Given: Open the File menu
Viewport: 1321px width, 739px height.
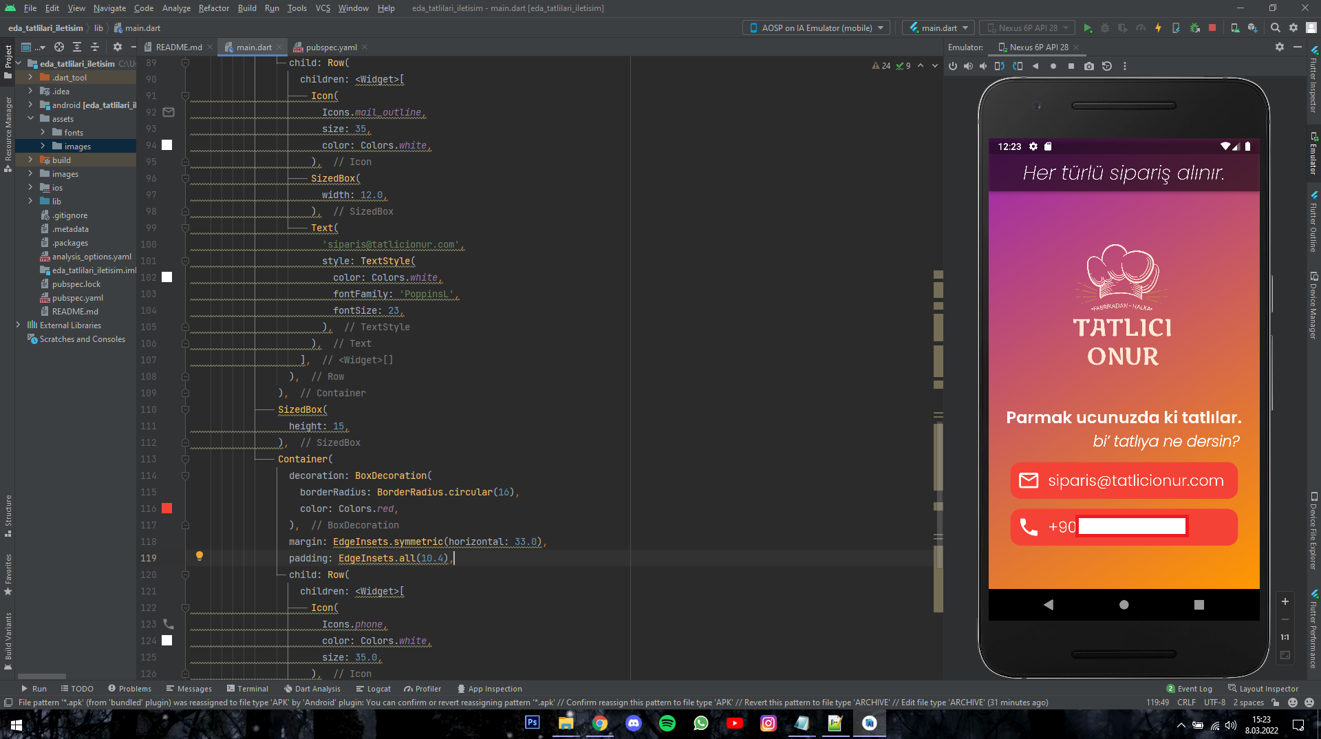Looking at the screenshot, I should (30, 8).
